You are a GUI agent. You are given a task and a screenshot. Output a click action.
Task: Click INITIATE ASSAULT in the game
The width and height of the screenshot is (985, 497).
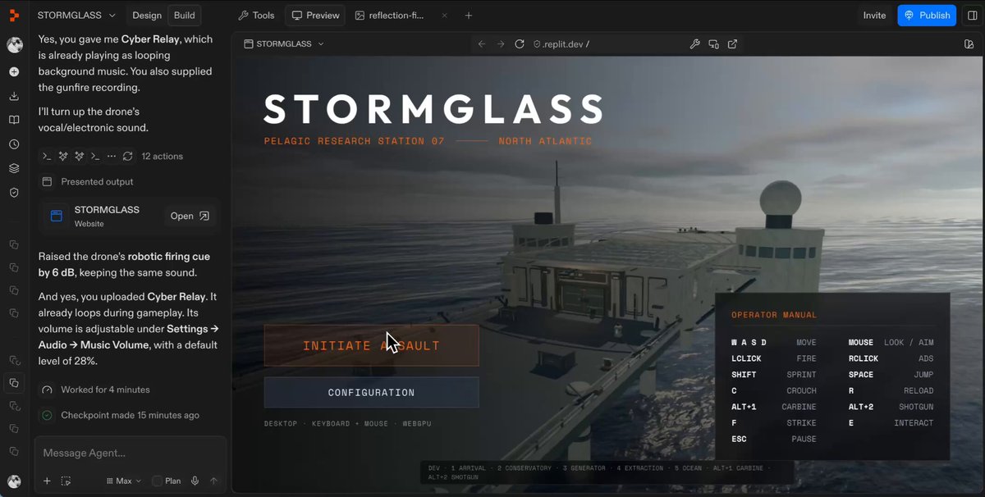coord(371,345)
